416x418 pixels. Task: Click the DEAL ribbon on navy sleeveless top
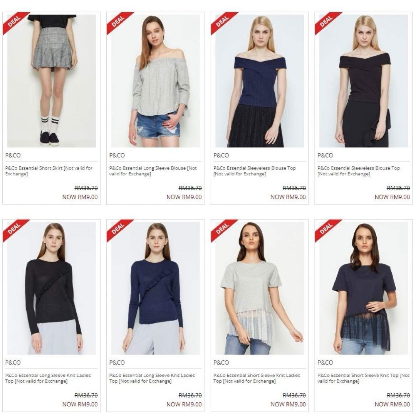click(x=222, y=21)
